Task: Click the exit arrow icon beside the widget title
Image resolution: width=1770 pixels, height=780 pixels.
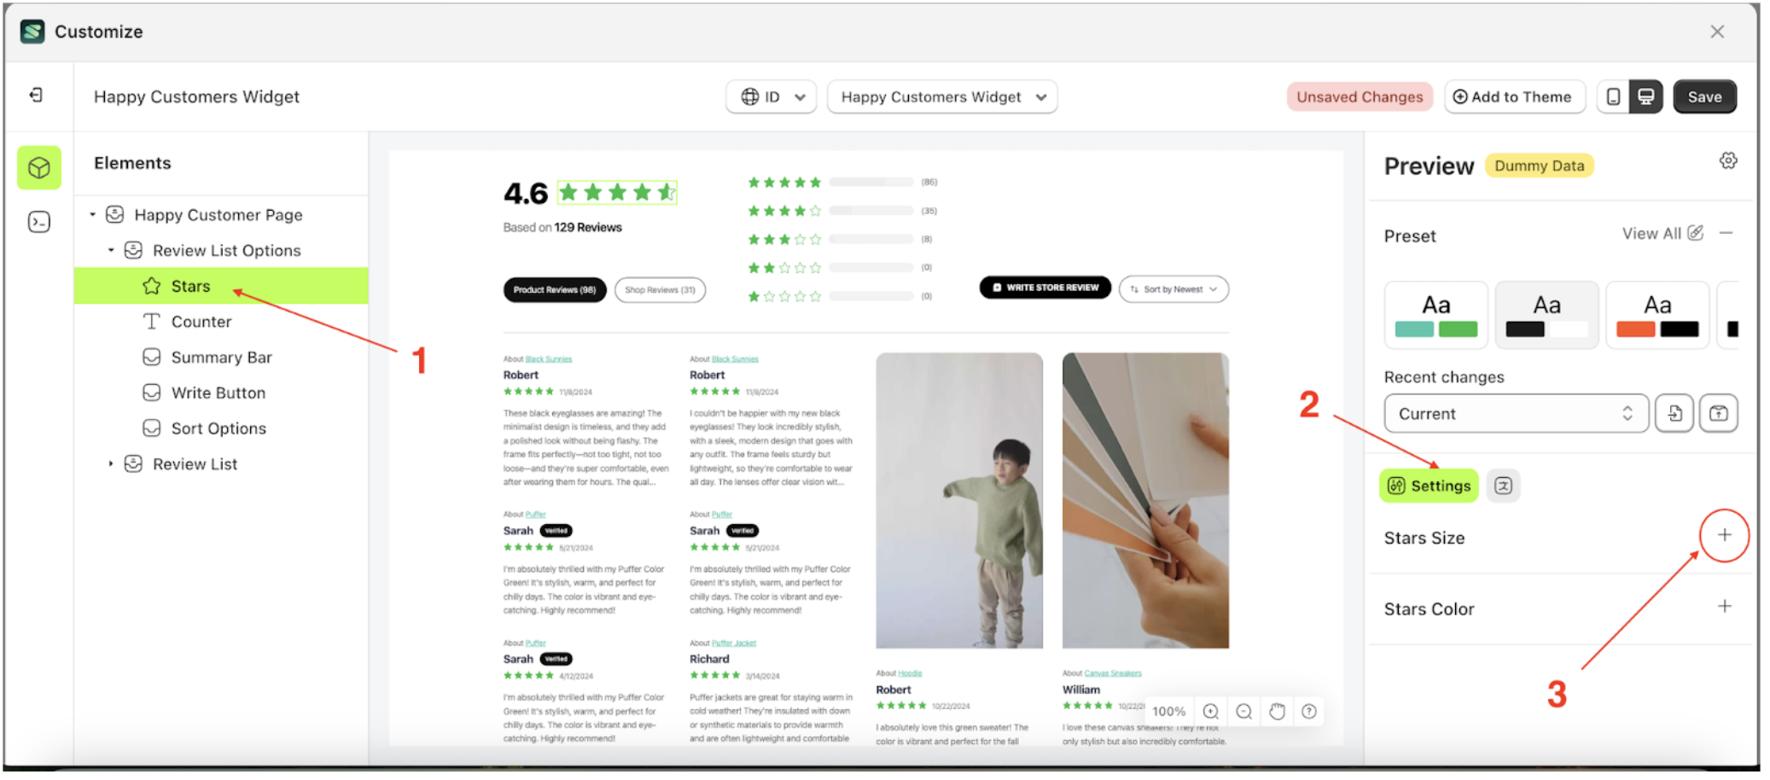Action: point(36,95)
